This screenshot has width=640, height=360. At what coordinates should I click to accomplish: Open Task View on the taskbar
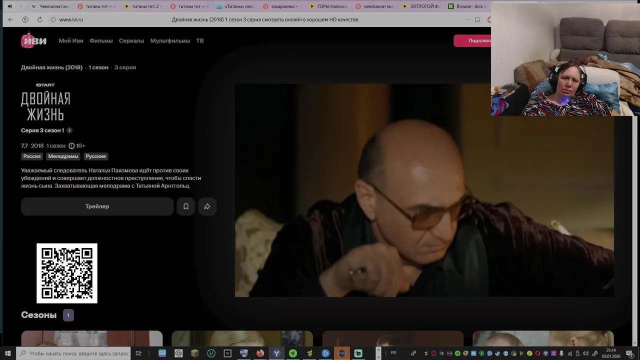click(x=138, y=353)
